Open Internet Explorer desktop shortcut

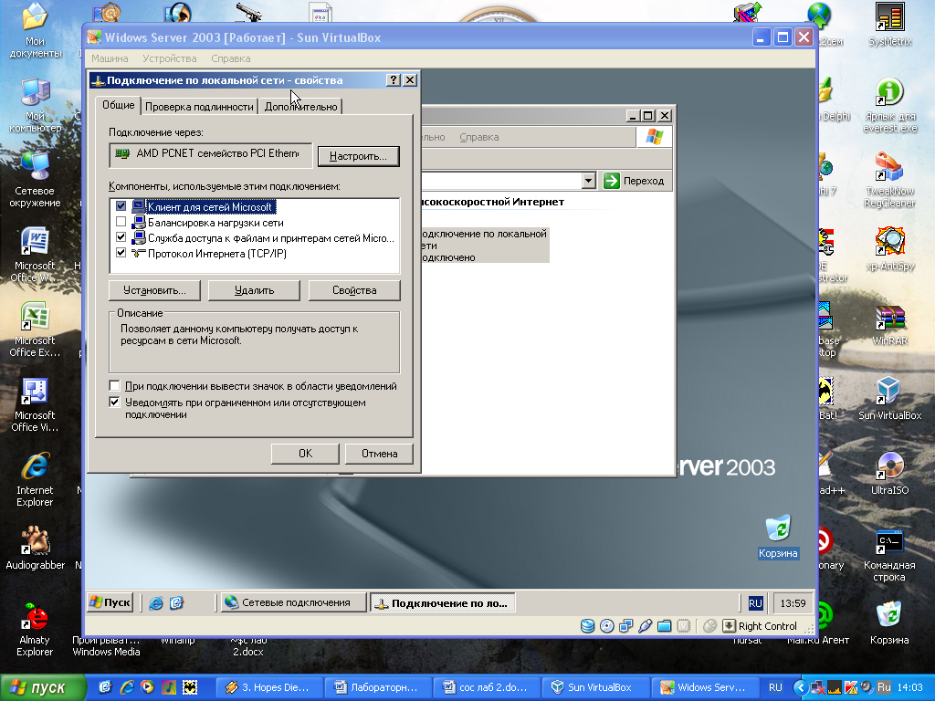click(x=35, y=479)
